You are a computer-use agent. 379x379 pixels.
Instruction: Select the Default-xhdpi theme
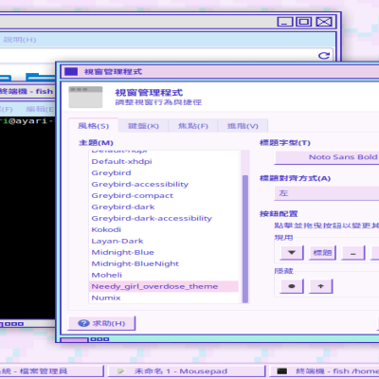(164, 161)
